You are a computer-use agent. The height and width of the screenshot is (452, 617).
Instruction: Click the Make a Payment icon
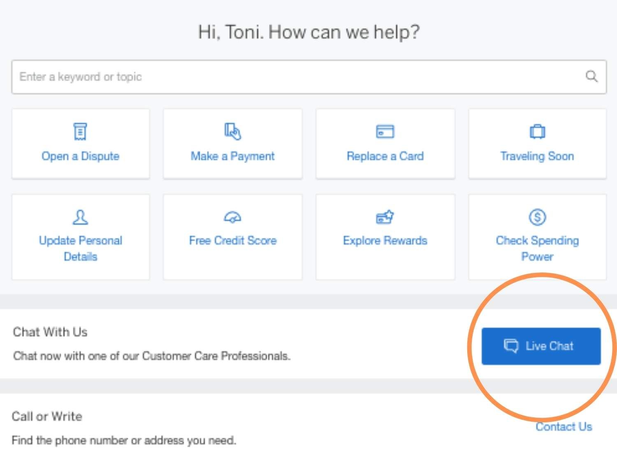click(232, 131)
